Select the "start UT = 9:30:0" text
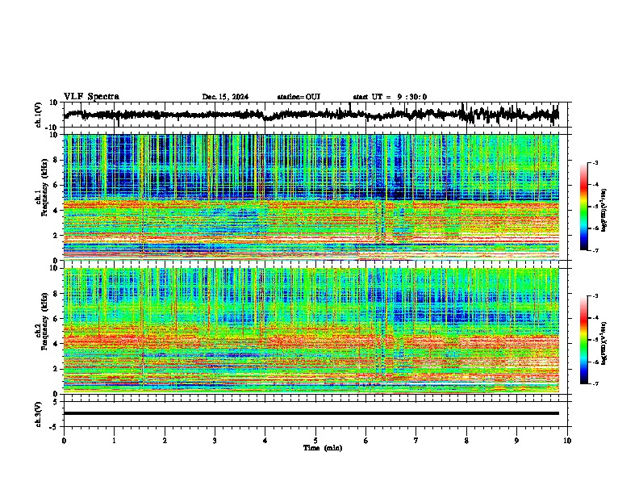 [x=390, y=97]
